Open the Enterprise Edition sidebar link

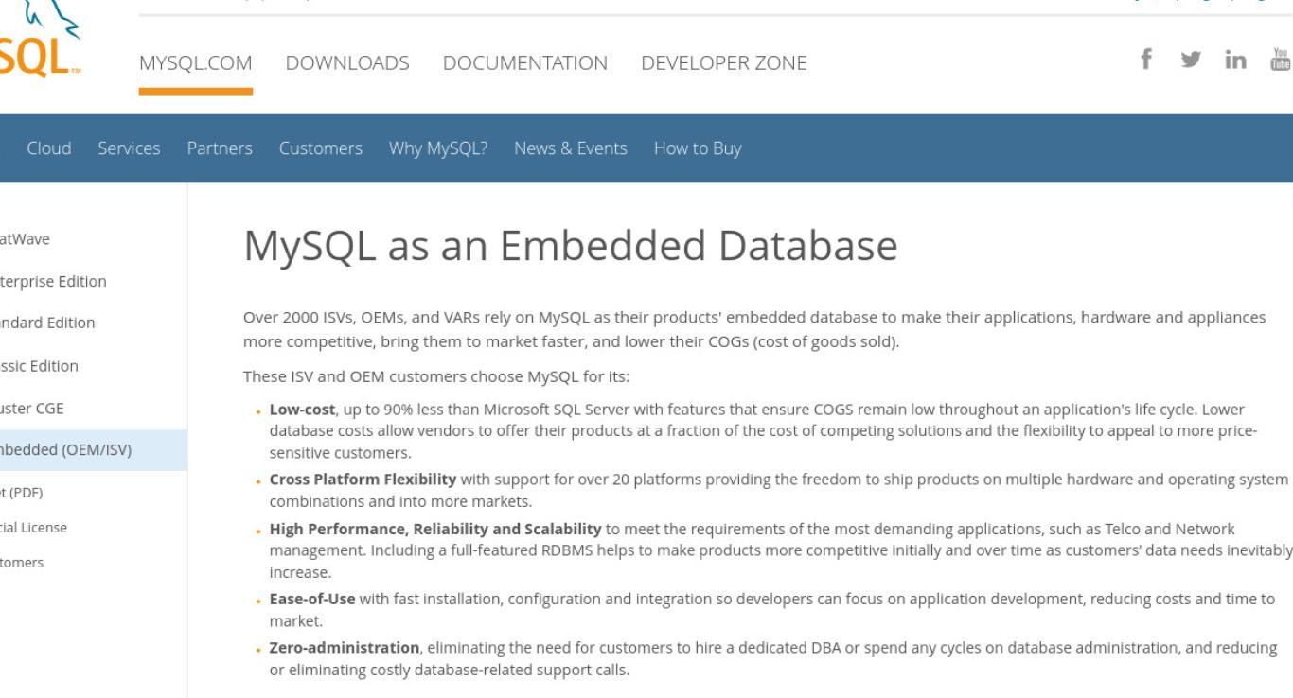[53, 281]
